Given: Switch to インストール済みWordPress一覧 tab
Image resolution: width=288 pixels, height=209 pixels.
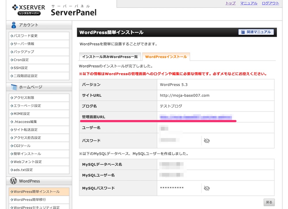Looking at the screenshot, I should (x=110, y=57).
